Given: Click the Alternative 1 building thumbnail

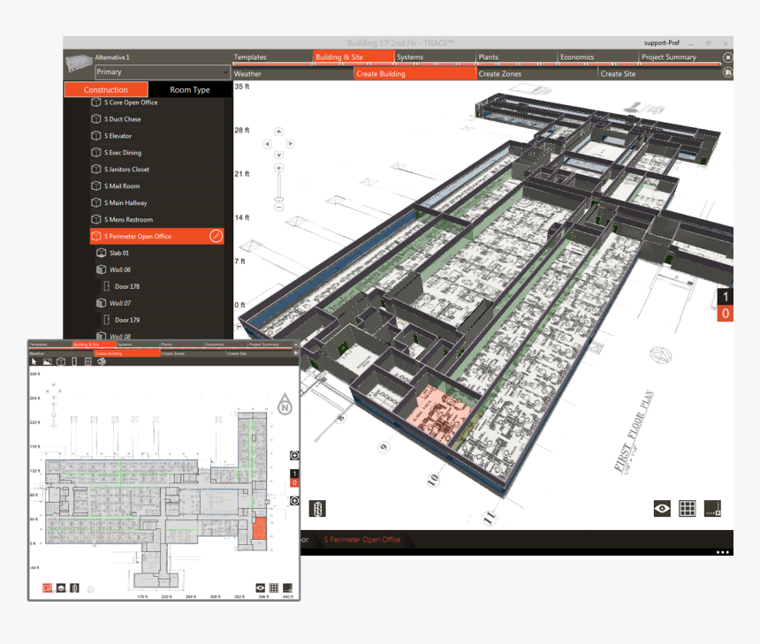Looking at the screenshot, I should 79,64.
